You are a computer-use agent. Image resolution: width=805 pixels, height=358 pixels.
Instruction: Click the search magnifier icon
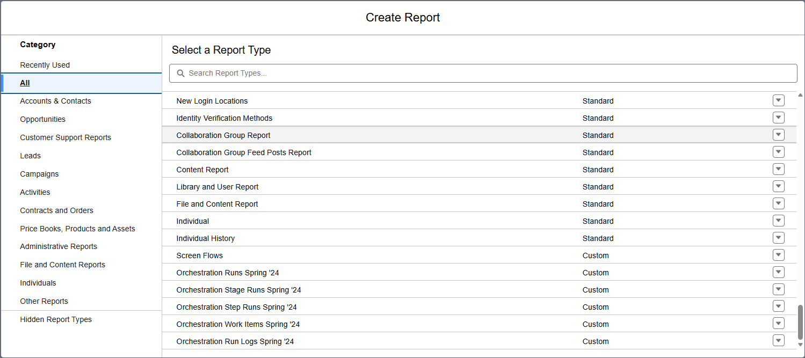point(180,73)
